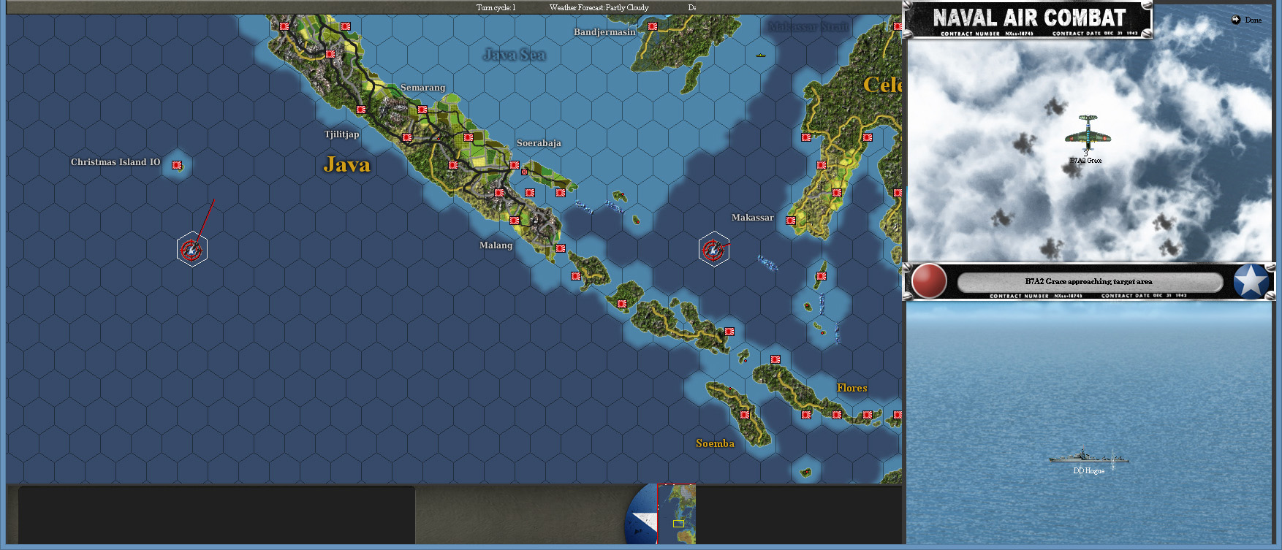Select the Japanese flag on Soemba island
The height and width of the screenshot is (550, 1282).
pyautogui.click(x=745, y=415)
